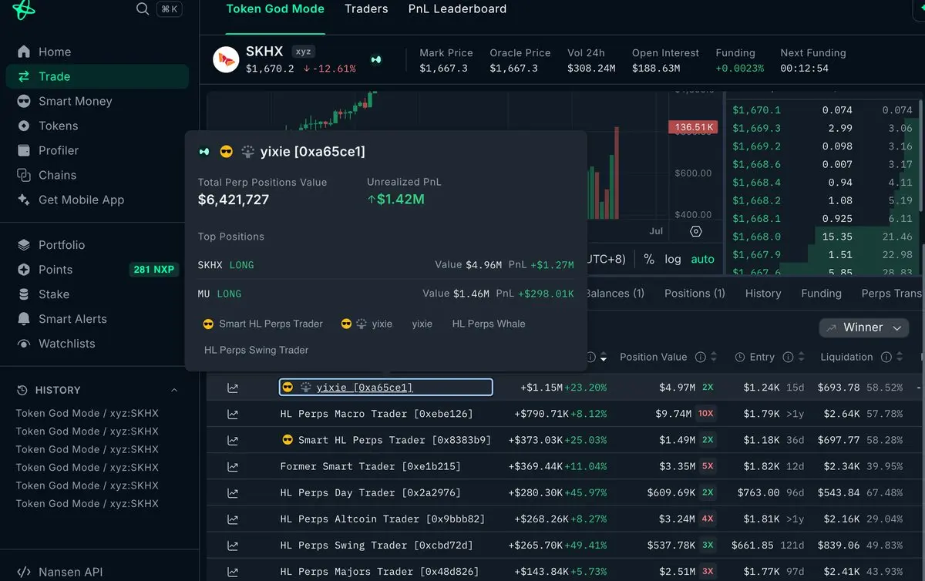Click the Hyperliquid icon next to SKHX price
The image size is (925, 581).
(x=376, y=59)
